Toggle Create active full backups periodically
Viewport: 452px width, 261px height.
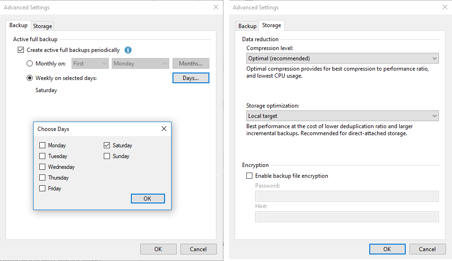21,50
